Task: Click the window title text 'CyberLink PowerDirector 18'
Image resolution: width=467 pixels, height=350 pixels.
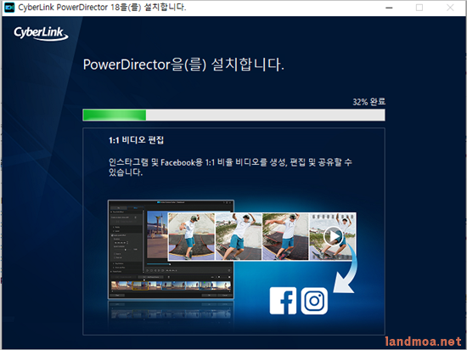Action: [x=69, y=8]
